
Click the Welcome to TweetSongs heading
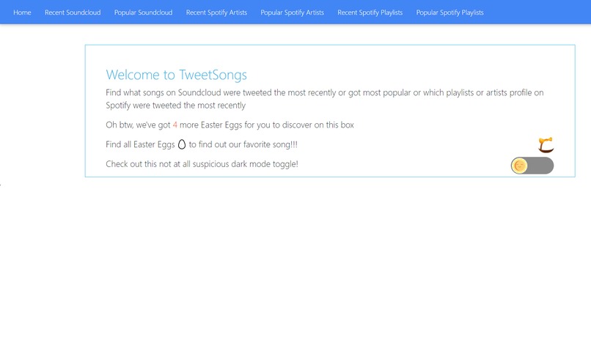177,75
